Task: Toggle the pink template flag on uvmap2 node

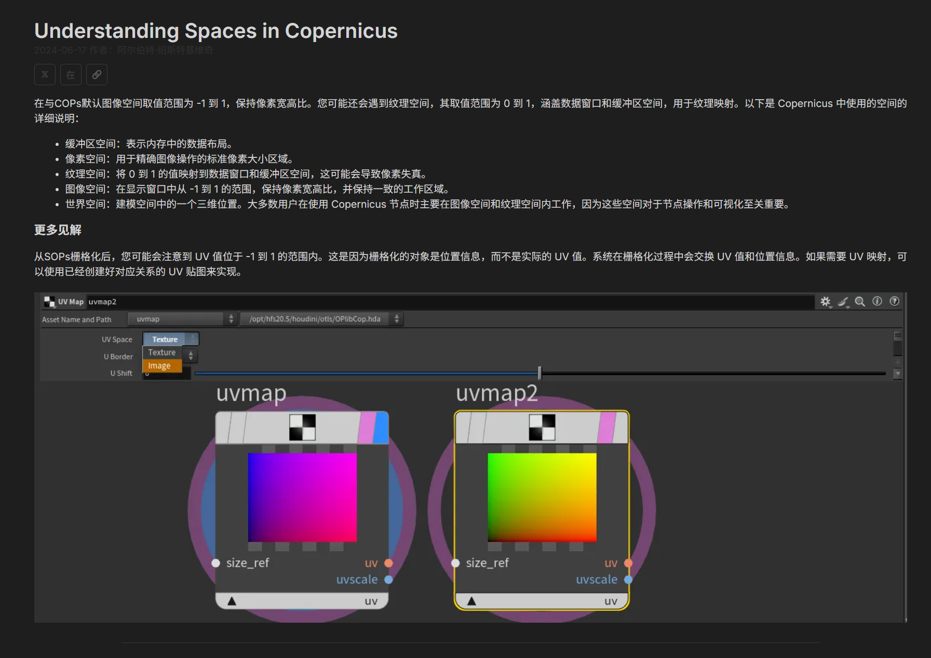Action: point(607,428)
